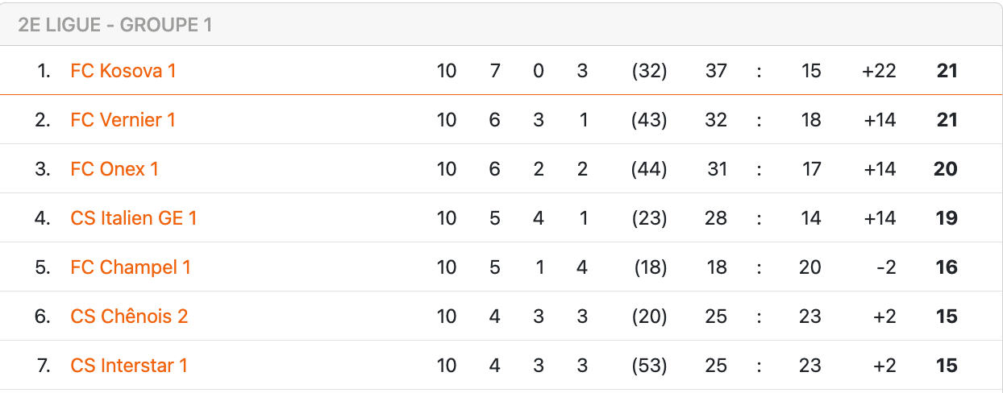Click the 37 goals scored by FC Kosova
1003x393 pixels.
716,71
